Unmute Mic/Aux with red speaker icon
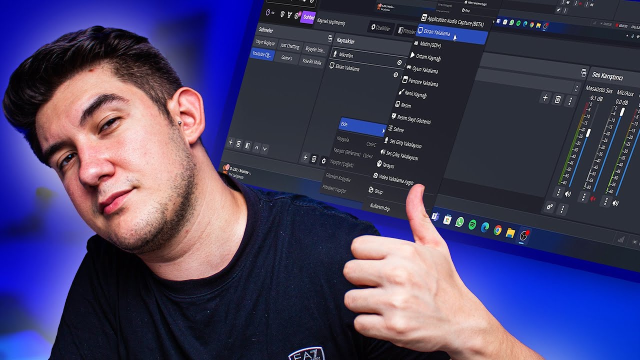Image resolution: width=640 pixels, height=360 pixels. click(x=593, y=199)
